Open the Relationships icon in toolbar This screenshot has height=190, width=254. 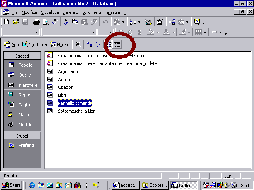click(x=171, y=22)
